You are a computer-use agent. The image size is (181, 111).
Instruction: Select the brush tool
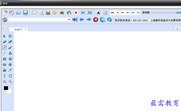point(10,48)
